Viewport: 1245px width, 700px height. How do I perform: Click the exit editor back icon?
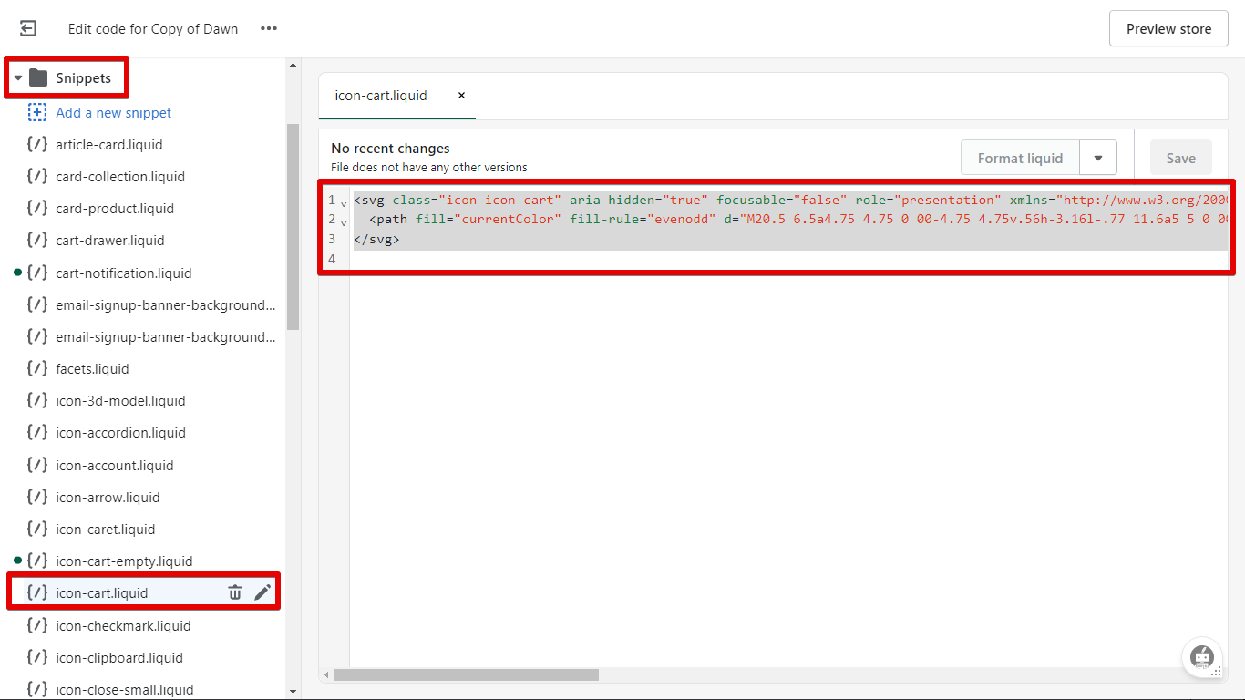(x=28, y=29)
